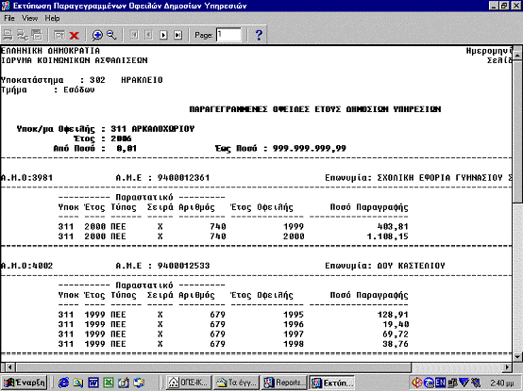Switch to the Reports taskbar button

pos(285,383)
